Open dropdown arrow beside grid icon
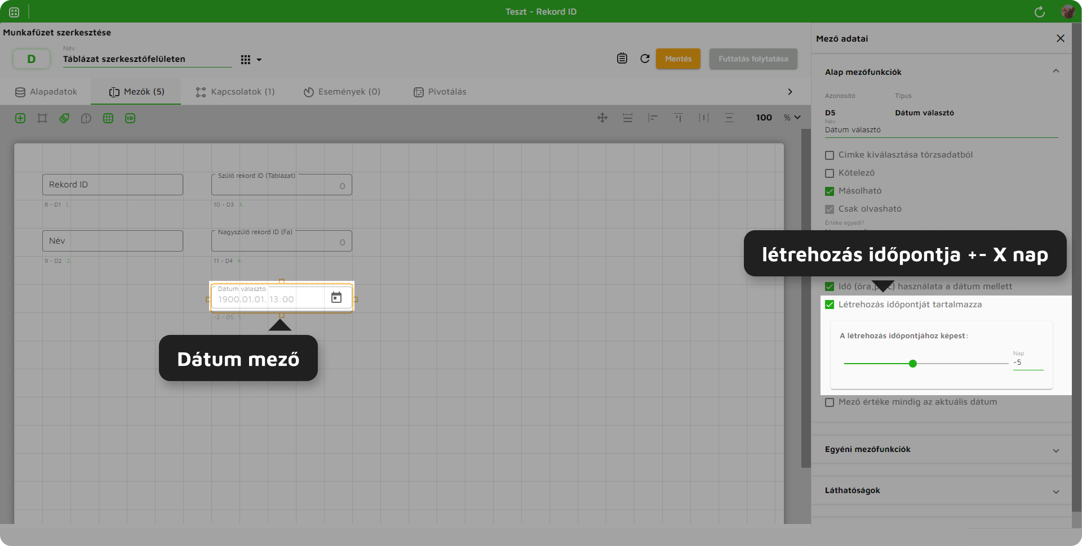 coord(259,60)
